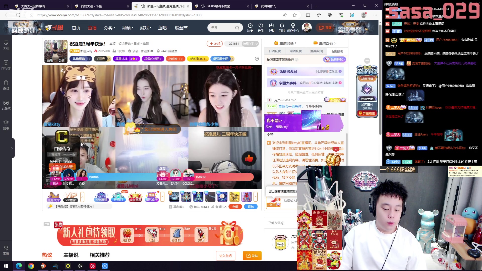Click 进入鱼吧 button

pyautogui.click(x=225, y=256)
